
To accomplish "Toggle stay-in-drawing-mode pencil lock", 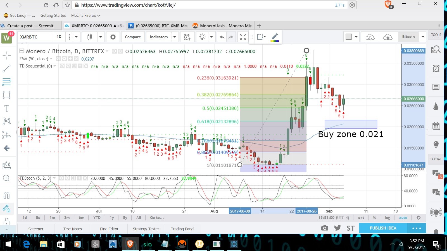I will coord(7,208).
